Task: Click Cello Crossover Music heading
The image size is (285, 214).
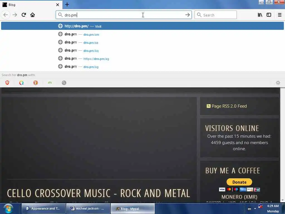Action: 99,193
